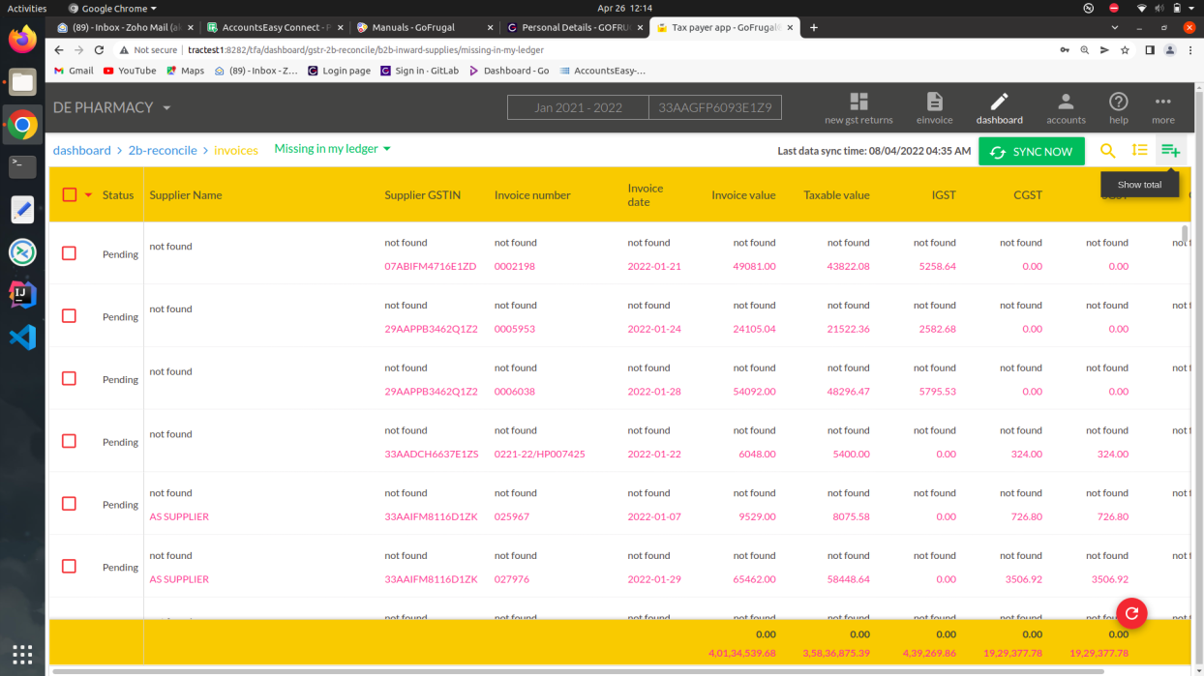Image resolution: width=1204 pixels, height=676 pixels.
Task: Open accounts section
Action: (1066, 108)
